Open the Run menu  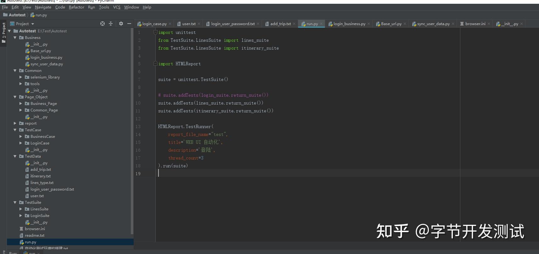(92, 7)
